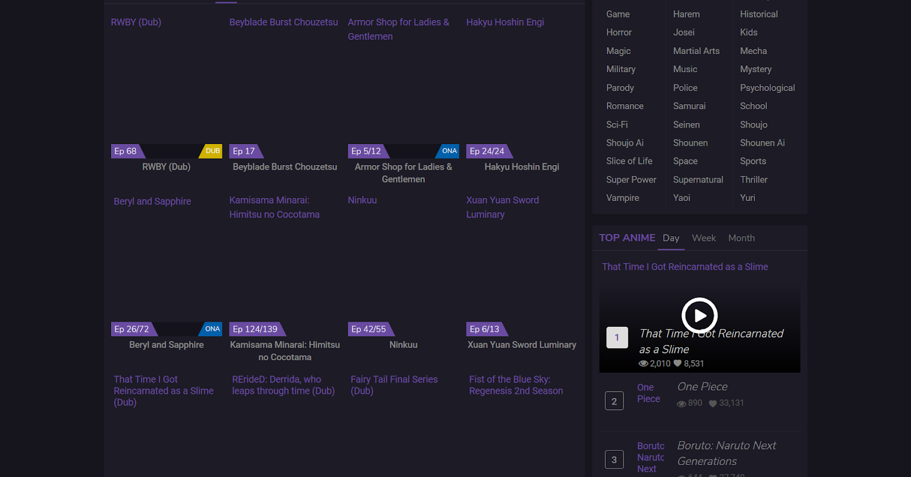Click the eye views icon beside 2,010
This screenshot has height=477, width=911.
click(x=643, y=364)
